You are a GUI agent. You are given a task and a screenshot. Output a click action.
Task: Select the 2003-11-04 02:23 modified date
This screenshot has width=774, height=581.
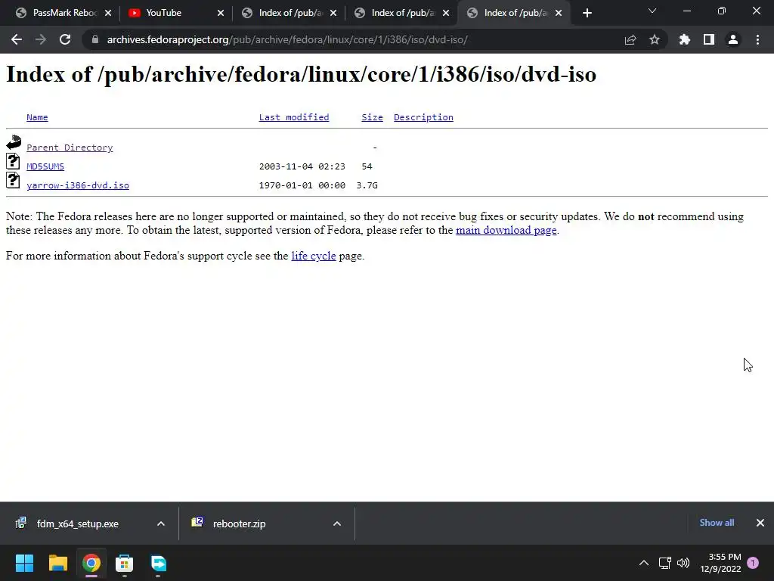tap(302, 166)
